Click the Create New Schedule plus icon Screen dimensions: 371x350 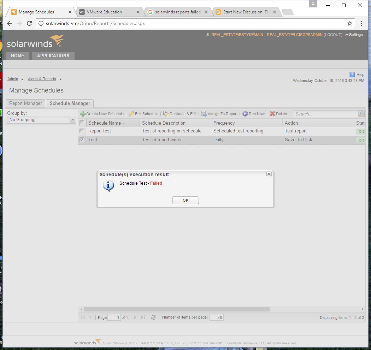(x=83, y=114)
